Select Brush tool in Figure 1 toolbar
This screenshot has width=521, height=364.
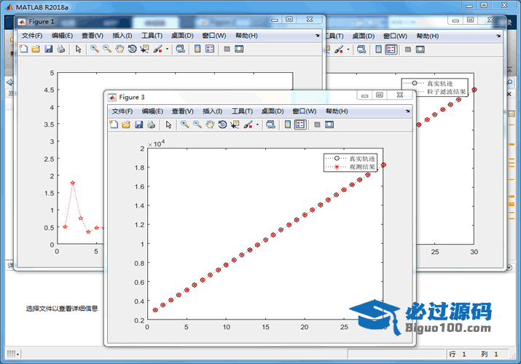157,49
